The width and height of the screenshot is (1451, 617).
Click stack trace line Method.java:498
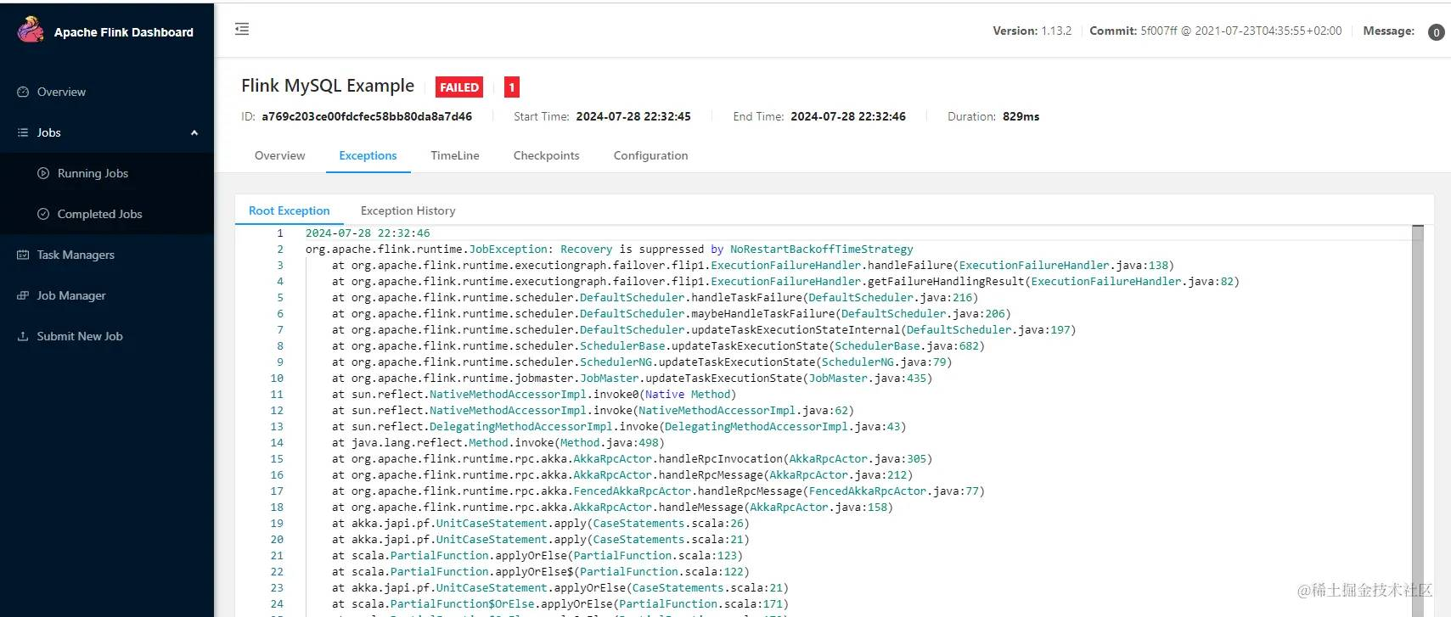click(x=498, y=442)
